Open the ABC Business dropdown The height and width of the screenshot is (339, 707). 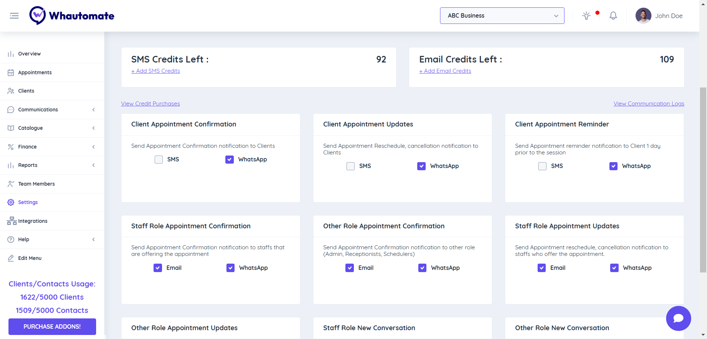(502, 16)
